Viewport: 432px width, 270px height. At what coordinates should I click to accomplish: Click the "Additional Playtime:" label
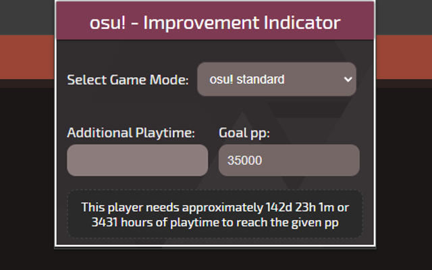coord(131,133)
